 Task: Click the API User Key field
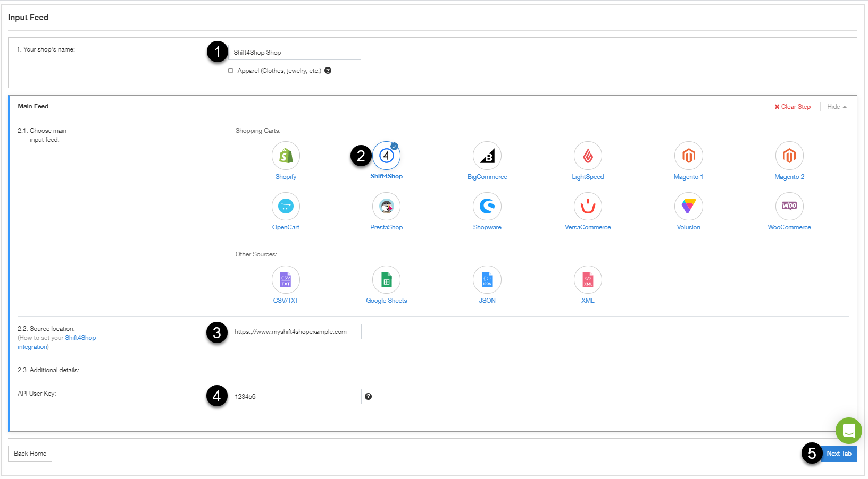tap(295, 397)
